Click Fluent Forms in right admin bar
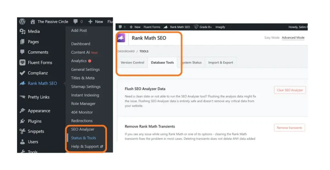 152,27
